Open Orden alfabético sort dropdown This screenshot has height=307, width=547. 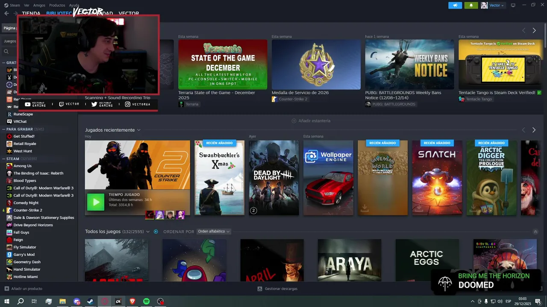214,232
